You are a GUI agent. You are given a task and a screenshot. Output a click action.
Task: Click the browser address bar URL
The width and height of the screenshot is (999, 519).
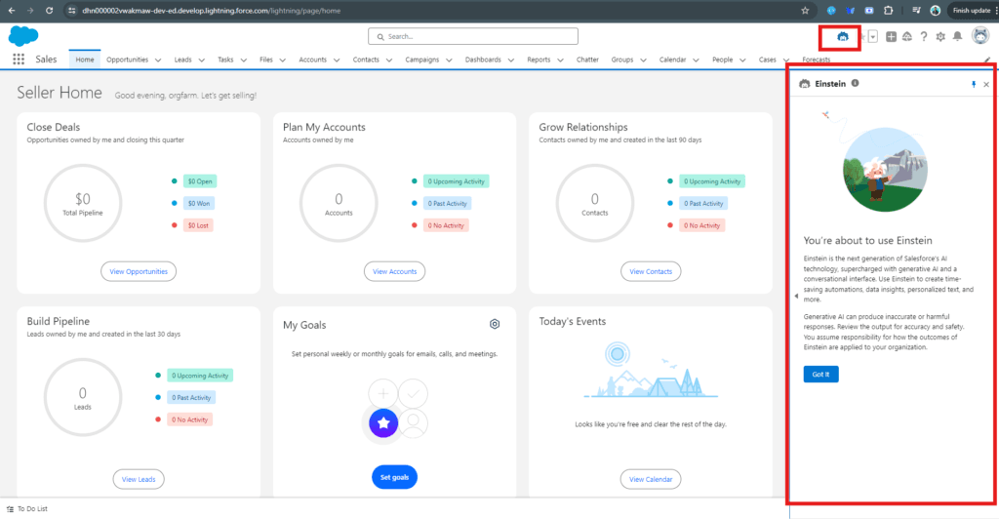click(211, 10)
